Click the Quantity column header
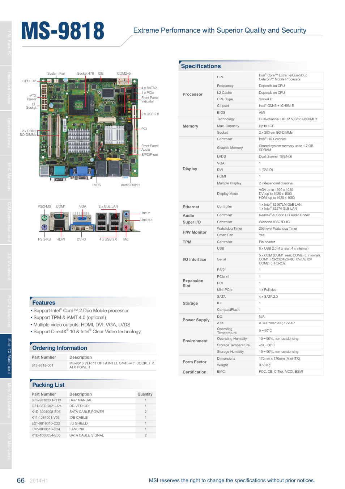This screenshot has width=345, height=489. pyautogui.click(x=145, y=394)
